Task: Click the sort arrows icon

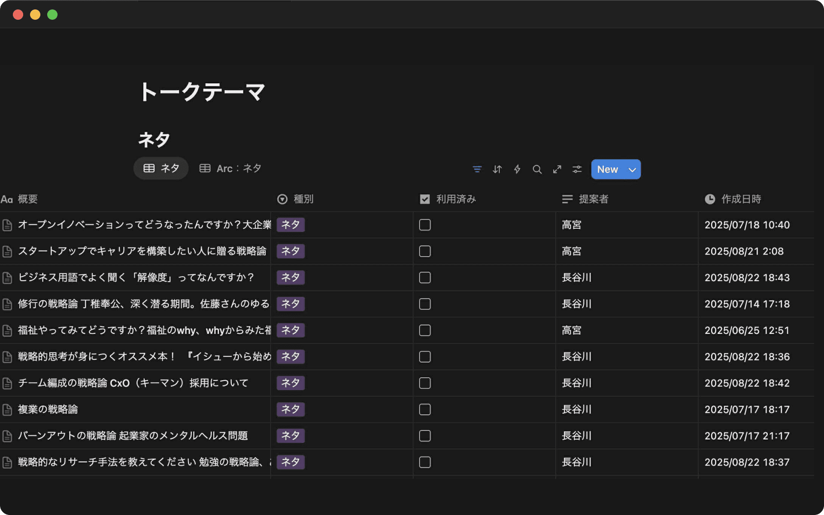Action: [x=497, y=170]
